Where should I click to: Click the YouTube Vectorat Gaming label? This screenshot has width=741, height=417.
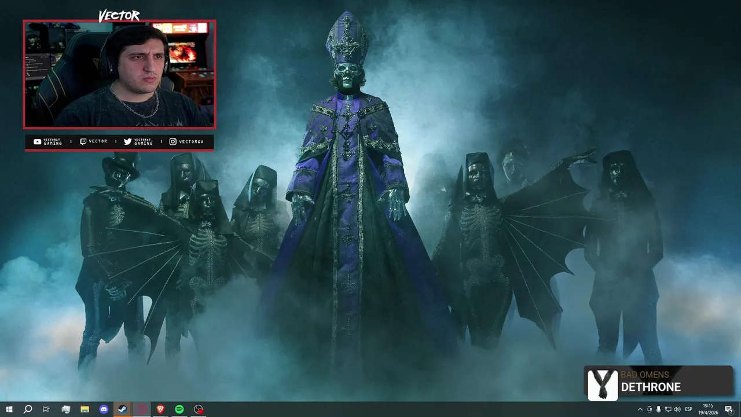pos(47,142)
